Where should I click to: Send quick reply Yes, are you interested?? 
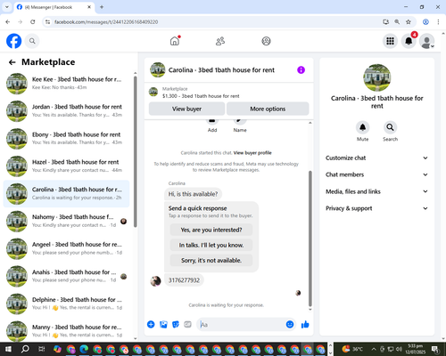(211, 230)
